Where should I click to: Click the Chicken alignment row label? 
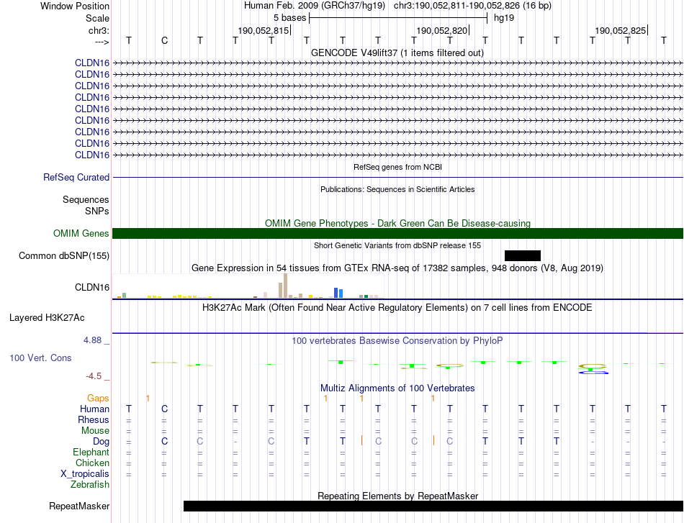pos(92,463)
